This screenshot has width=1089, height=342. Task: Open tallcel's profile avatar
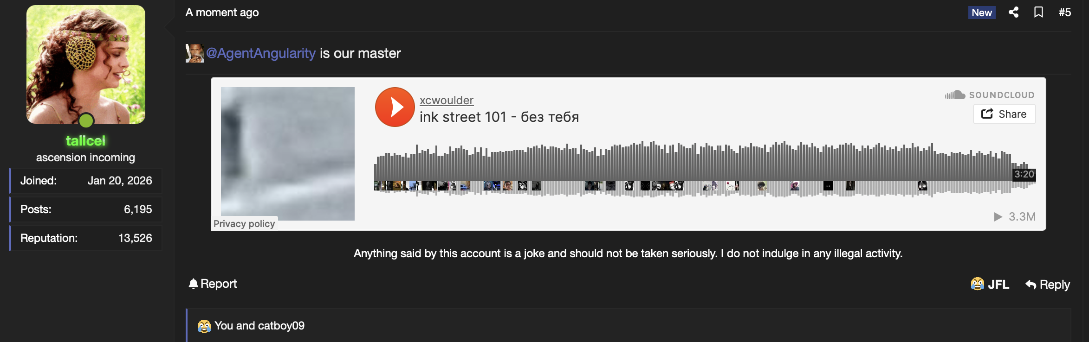click(x=86, y=64)
